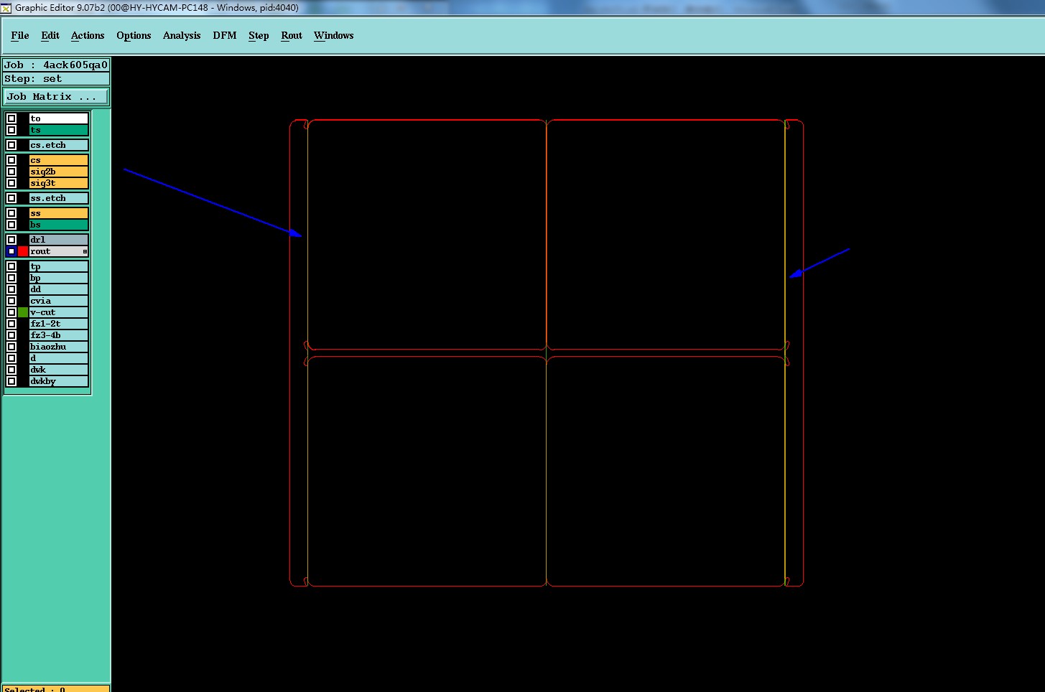Toggle the dwk layer checkbox

tap(11, 370)
